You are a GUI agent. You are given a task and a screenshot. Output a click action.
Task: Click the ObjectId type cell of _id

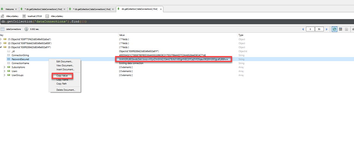pyautogui.click(x=243, y=51)
